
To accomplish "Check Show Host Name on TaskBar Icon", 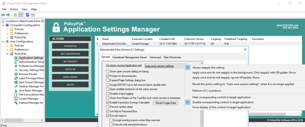I will pyautogui.click(x=108, y=98).
